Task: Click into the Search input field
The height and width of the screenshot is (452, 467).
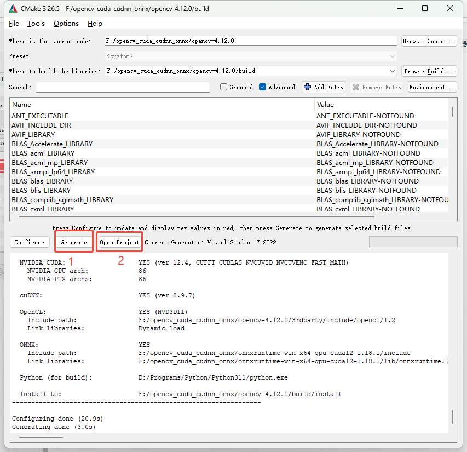Action: (123, 87)
